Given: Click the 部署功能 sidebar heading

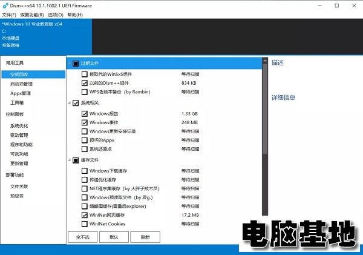Looking at the screenshot, I should tap(15, 175).
